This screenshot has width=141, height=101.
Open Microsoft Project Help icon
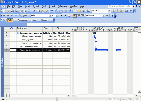click(131, 11)
